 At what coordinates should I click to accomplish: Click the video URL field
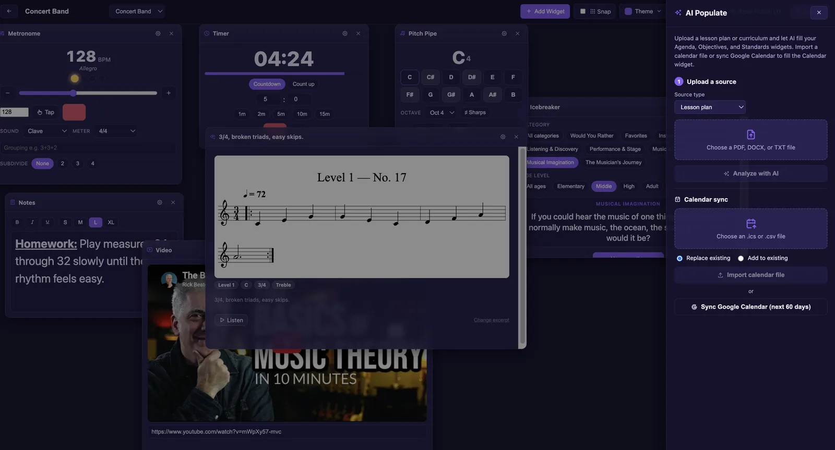[x=287, y=432]
